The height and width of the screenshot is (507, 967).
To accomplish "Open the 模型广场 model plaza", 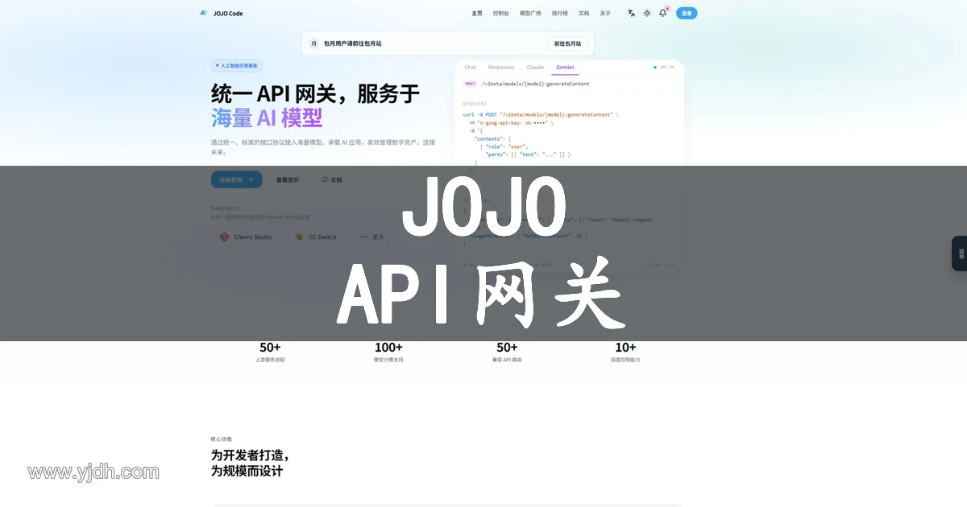I will [x=530, y=13].
